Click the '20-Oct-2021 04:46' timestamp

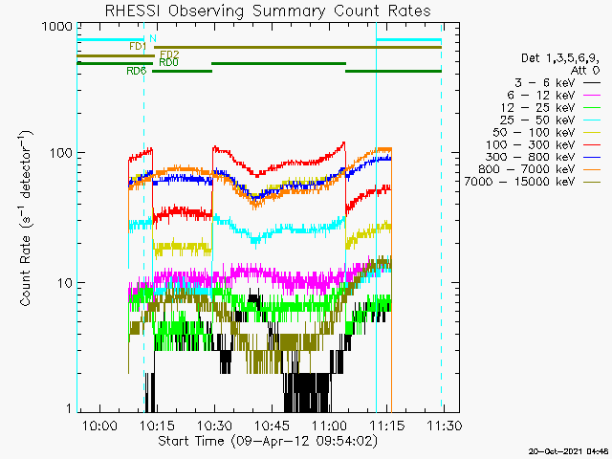[570, 451]
